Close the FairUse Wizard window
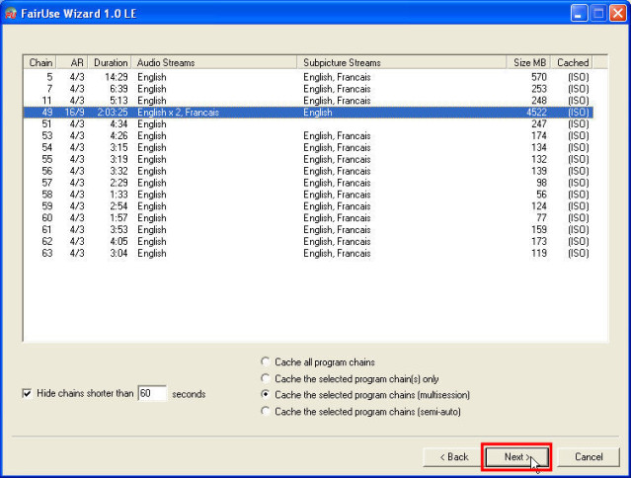 [617, 12]
